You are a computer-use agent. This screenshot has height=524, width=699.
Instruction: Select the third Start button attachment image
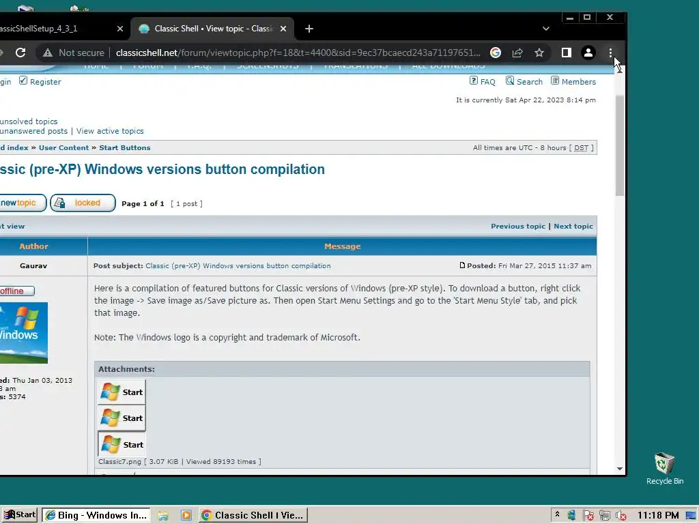(x=122, y=444)
